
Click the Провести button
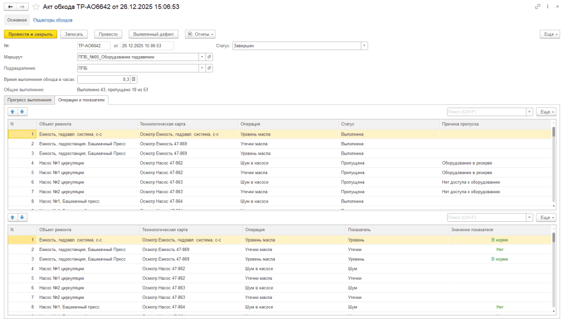click(x=108, y=34)
